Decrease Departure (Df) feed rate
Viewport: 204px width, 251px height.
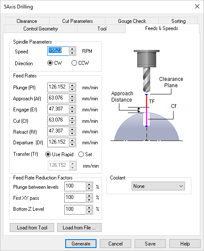(72, 145)
